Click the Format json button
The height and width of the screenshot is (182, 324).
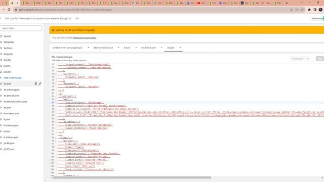pyautogui.click(x=297, y=59)
